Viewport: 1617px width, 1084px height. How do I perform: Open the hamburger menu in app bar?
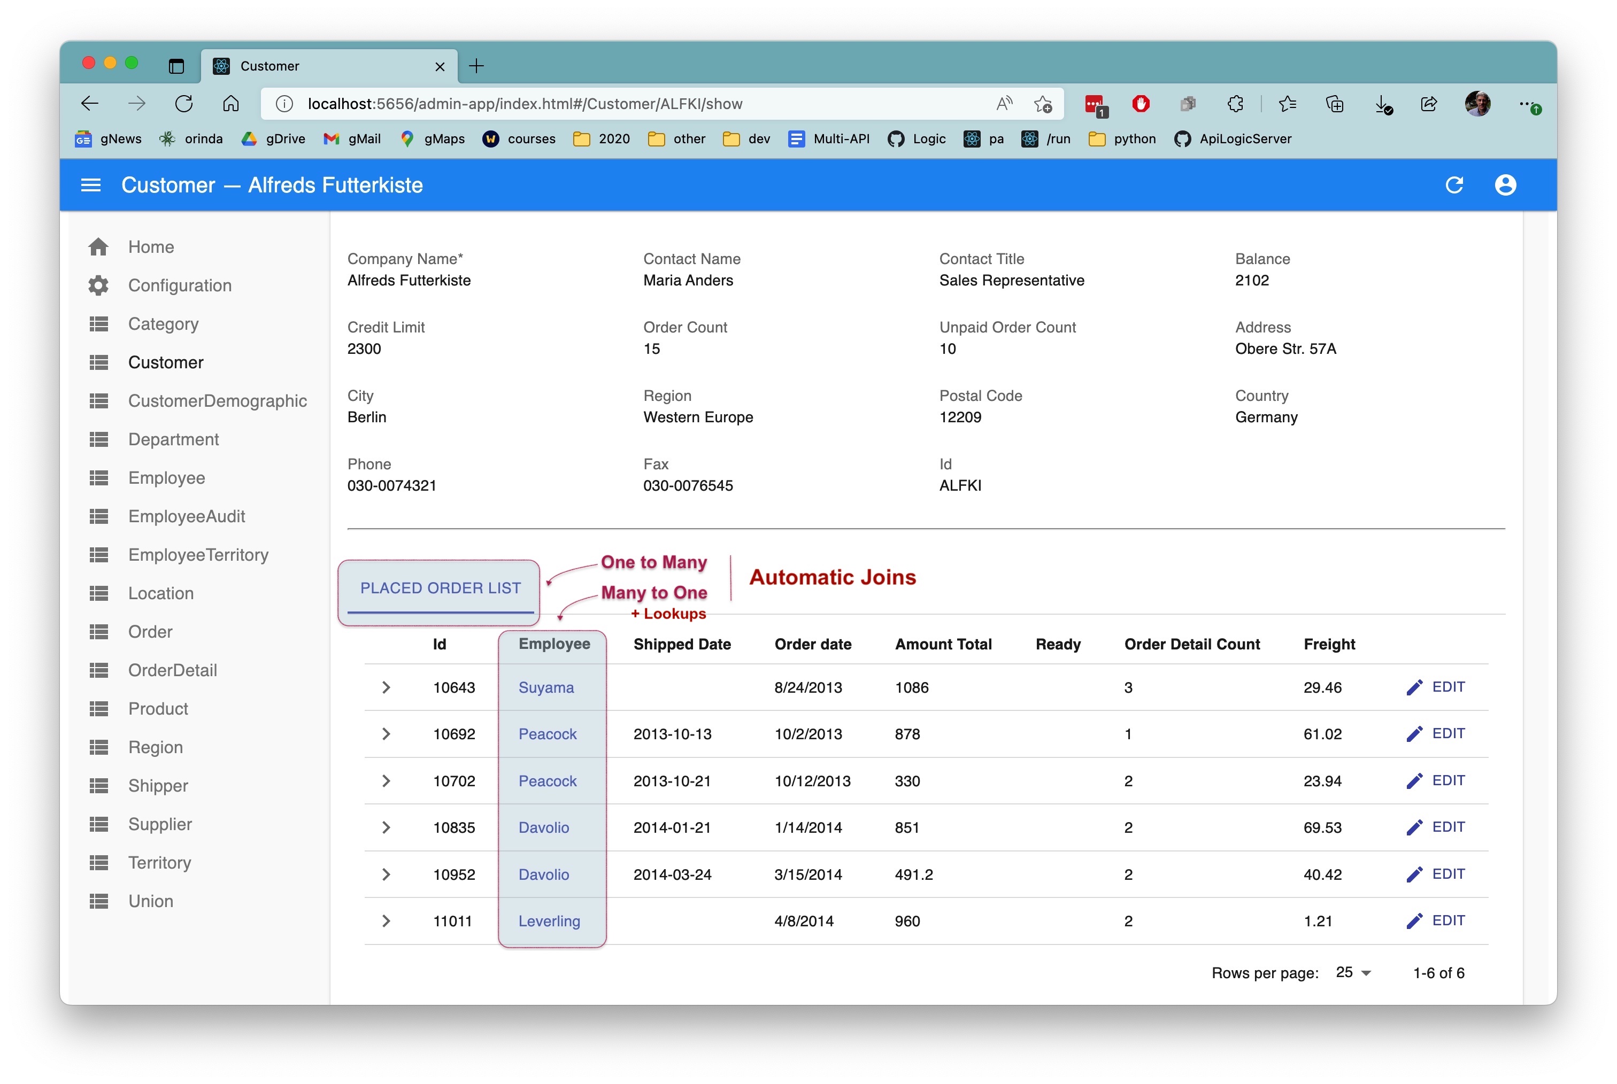90,185
